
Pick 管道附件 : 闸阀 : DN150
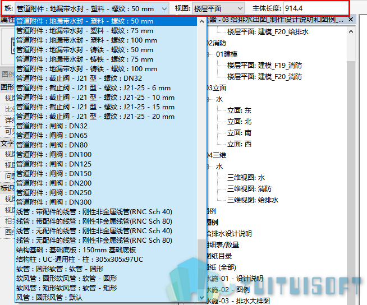106,174
